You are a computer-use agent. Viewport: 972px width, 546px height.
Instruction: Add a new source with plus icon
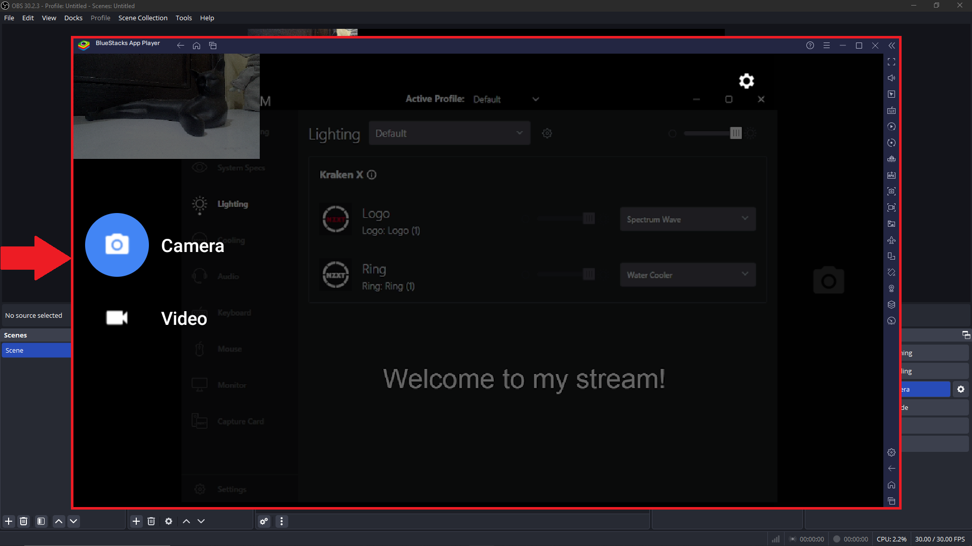pyautogui.click(x=136, y=521)
